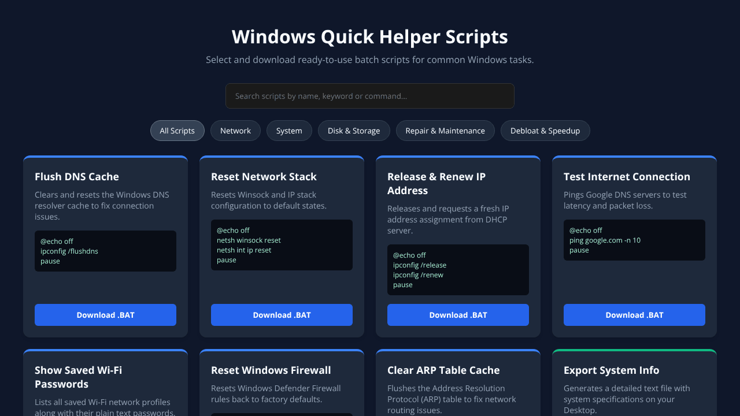
Task: Click the 'ipconfig /flushdns' code line
Action: pos(69,251)
